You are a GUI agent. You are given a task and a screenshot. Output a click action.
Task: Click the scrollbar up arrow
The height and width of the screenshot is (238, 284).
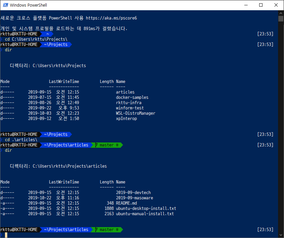[x=281, y=14]
